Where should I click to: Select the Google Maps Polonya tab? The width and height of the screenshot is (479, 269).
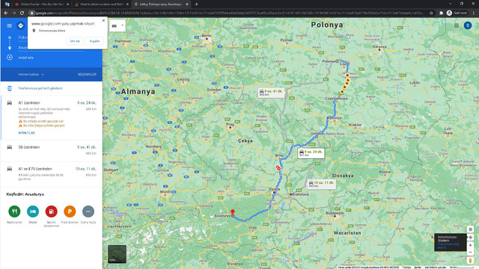point(160,4)
